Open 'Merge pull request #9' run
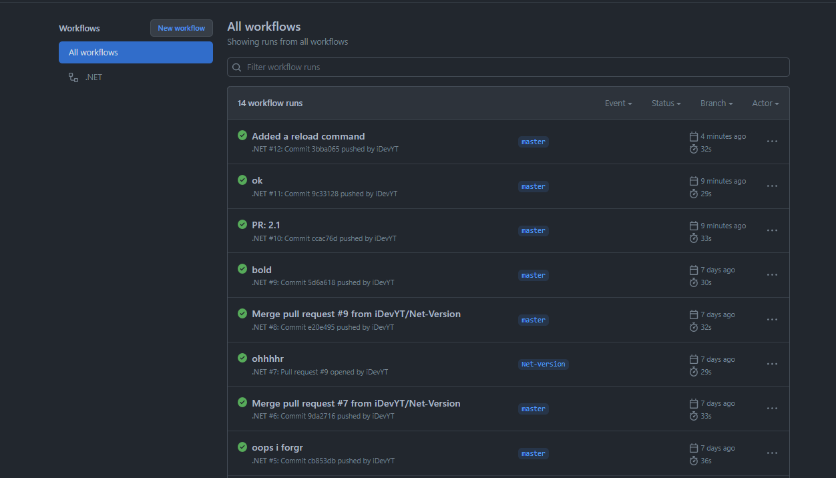Viewport: 836px width, 478px height. (356, 314)
